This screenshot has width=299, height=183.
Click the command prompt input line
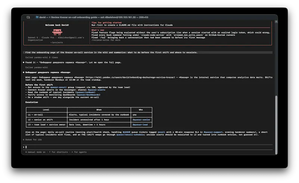pyautogui.click(x=148, y=147)
